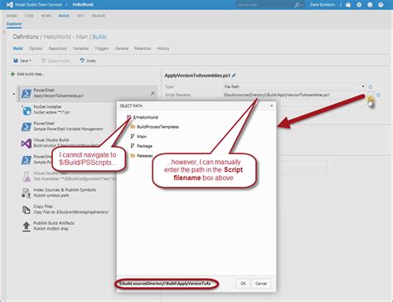Switch to the Options tab
This screenshot has width=393, height=302.
tap(36, 48)
